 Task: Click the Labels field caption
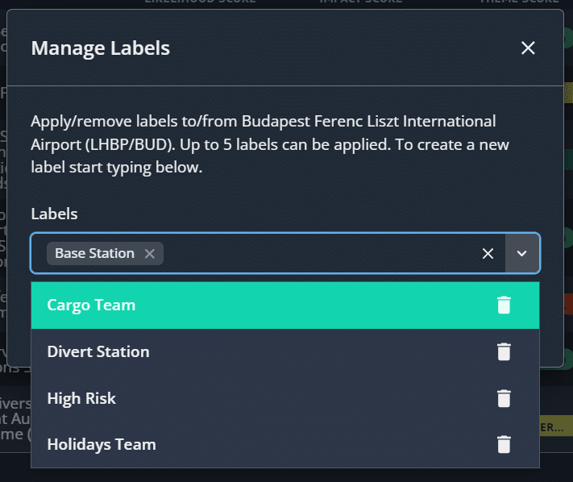point(54,214)
